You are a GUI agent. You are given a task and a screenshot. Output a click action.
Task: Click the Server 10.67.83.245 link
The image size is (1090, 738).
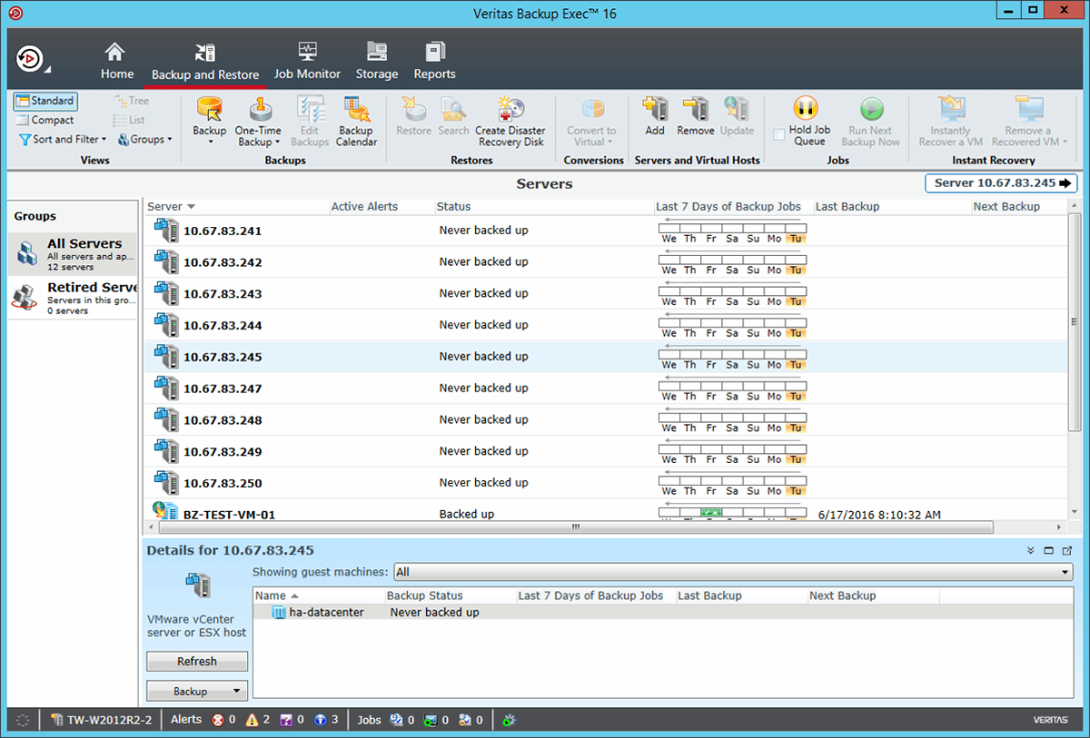[x=999, y=182]
